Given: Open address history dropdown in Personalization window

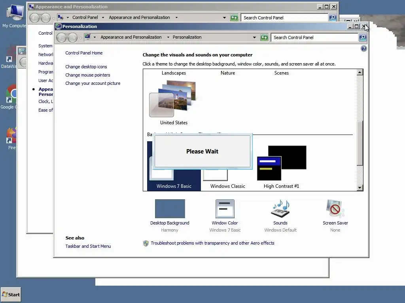Looking at the screenshot, I should [x=254, y=37].
